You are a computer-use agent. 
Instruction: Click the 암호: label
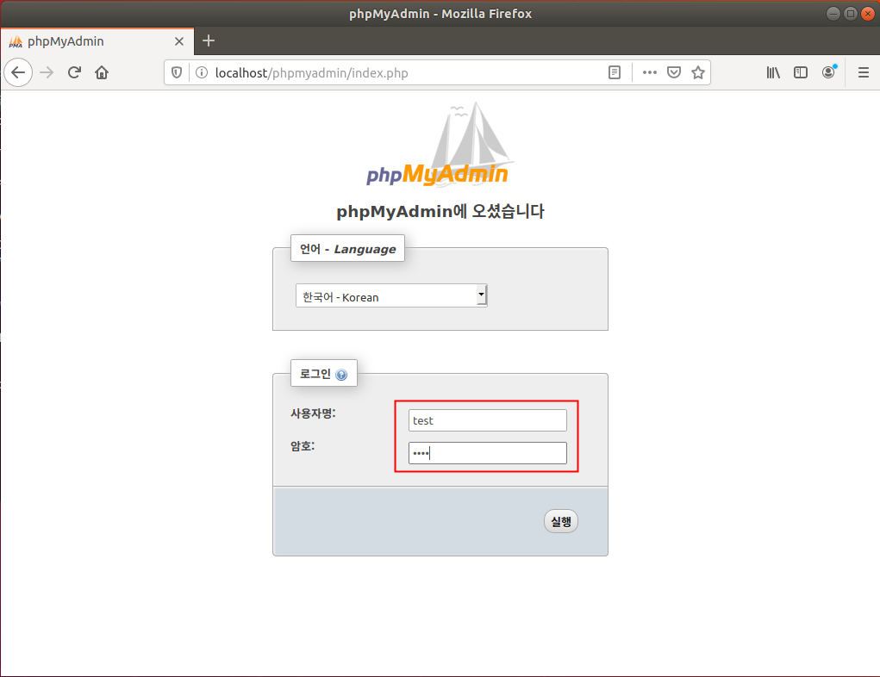coord(303,446)
